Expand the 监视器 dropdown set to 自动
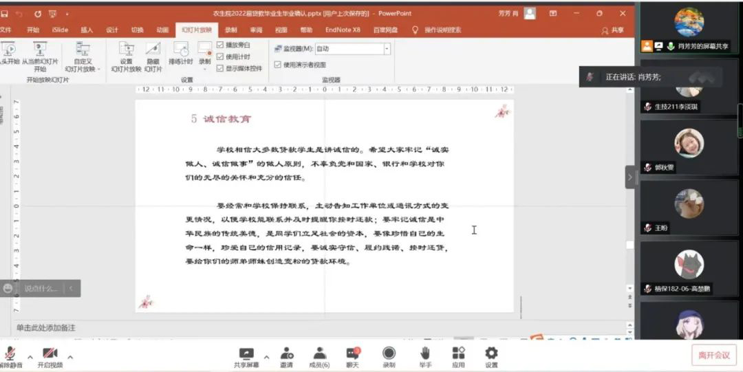Screen dimensions: 743x372 pyautogui.click(x=387, y=49)
